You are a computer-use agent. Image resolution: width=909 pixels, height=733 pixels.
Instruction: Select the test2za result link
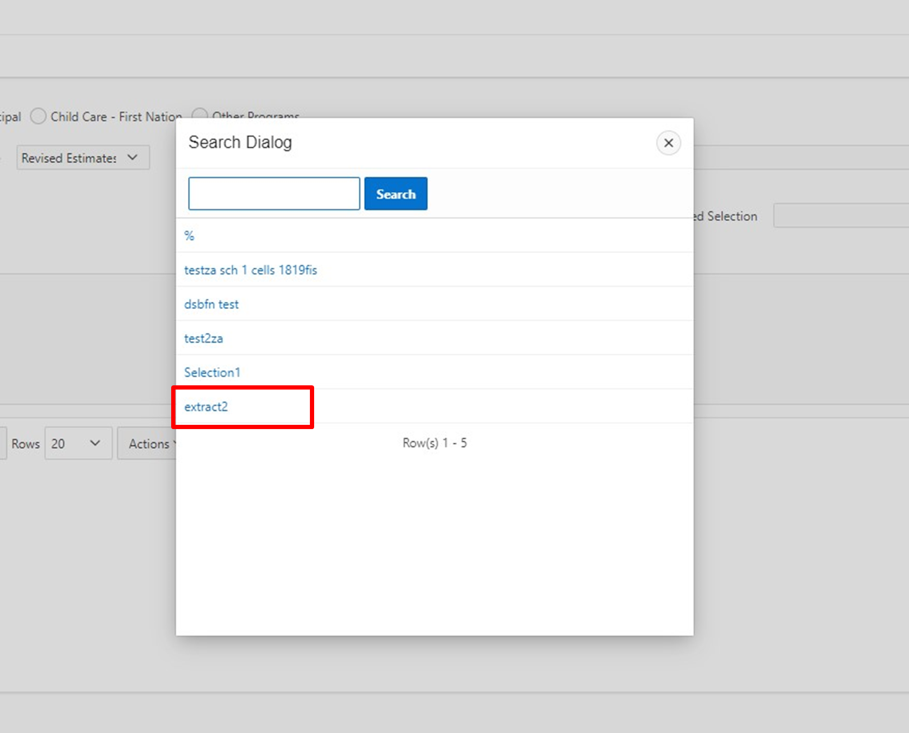(x=203, y=338)
